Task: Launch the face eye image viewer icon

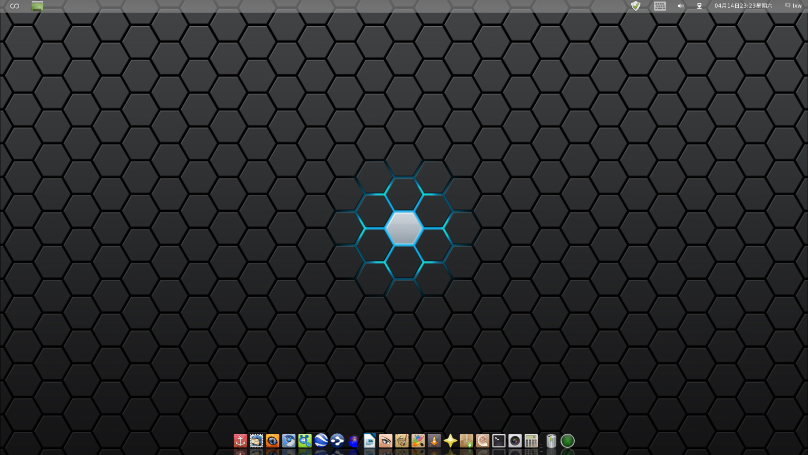Action: point(386,441)
